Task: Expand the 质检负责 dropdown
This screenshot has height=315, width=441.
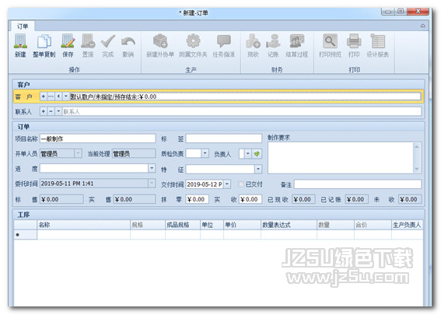Action: coord(205,153)
